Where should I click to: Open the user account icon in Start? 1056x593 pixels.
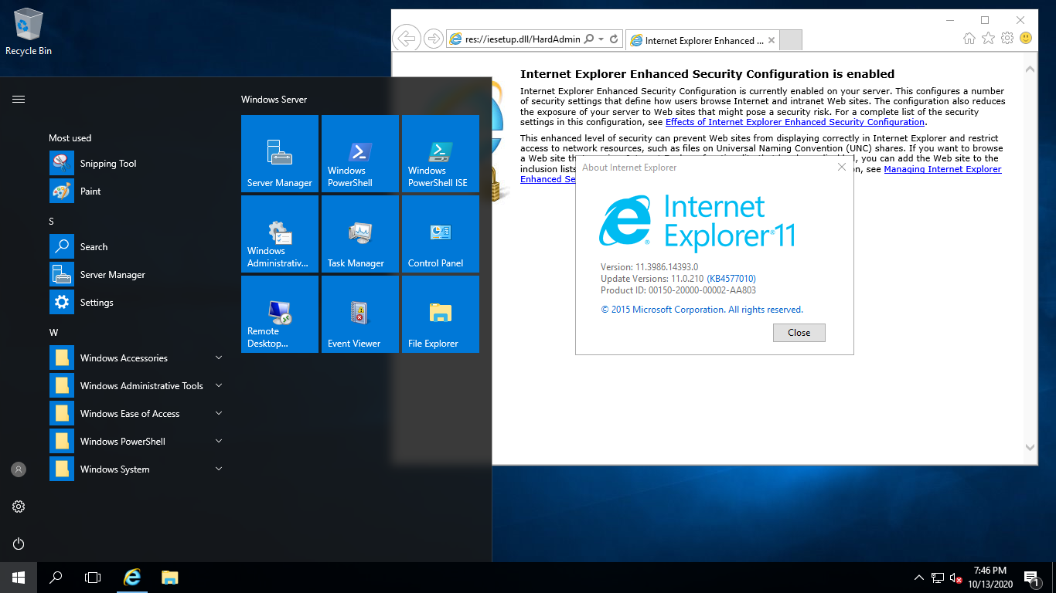tap(19, 469)
